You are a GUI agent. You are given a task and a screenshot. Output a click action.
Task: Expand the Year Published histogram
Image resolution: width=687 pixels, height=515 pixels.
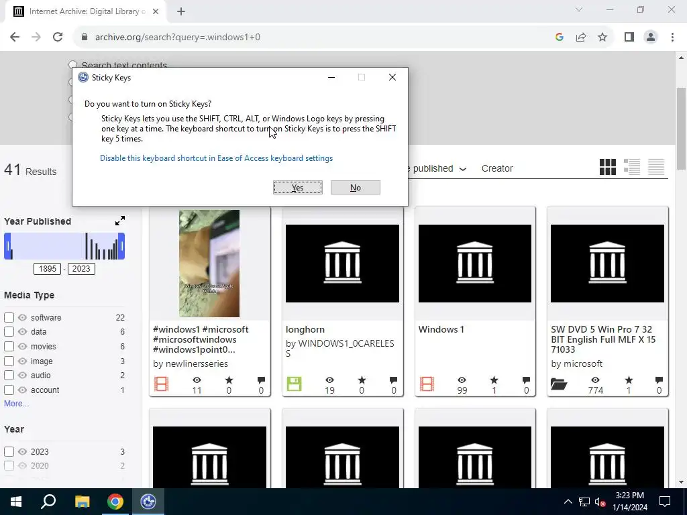120,221
